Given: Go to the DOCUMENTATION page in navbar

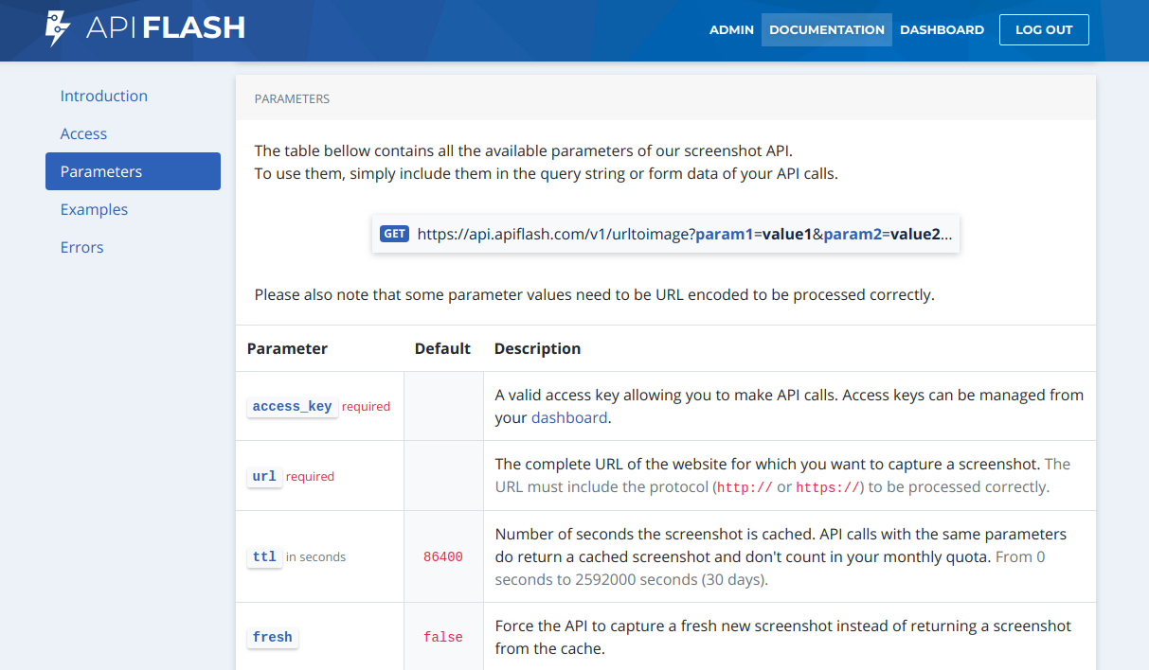Looking at the screenshot, I should coord(826,29).
